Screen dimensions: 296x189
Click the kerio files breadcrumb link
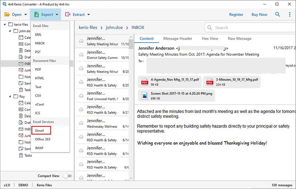[88, 27]
